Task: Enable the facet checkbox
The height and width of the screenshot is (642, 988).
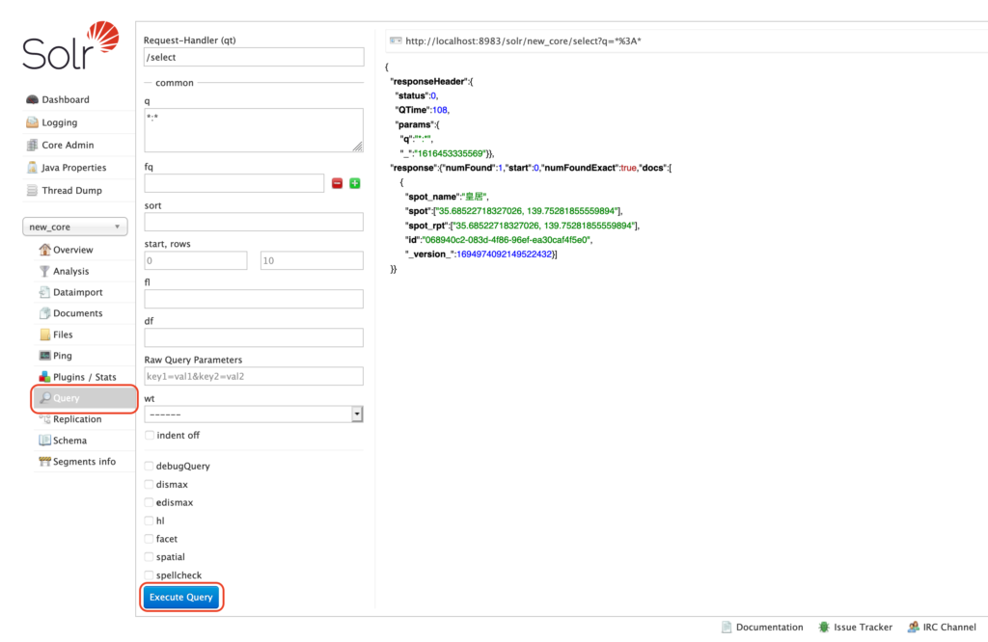Action: tap(149, 539)
